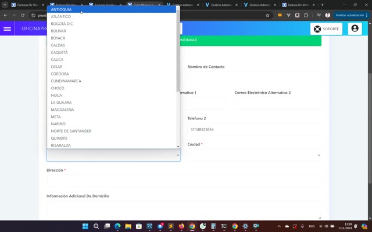
Task: Click the browser forward arrow
Action: coord(14,16)
